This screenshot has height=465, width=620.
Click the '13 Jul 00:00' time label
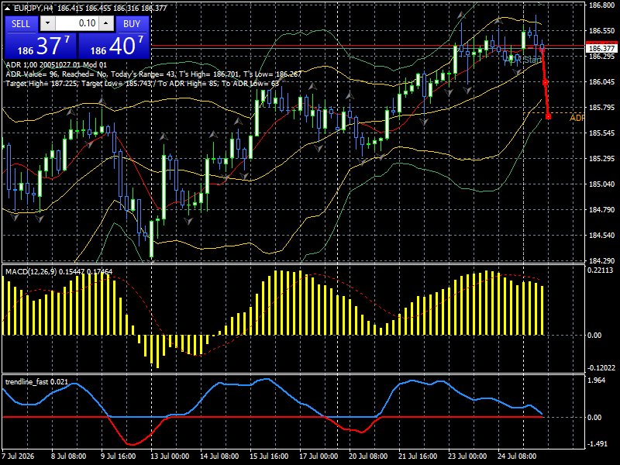(170, 456)
